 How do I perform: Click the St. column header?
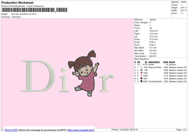tap(146, 62)
